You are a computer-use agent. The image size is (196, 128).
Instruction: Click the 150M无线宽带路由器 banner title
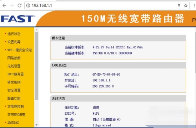click(x=133, y=19)
